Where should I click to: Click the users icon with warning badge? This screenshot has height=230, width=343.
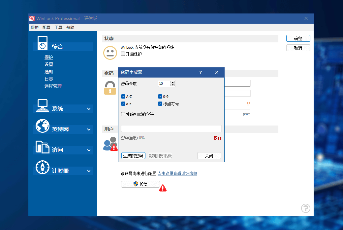coord(110,144)
